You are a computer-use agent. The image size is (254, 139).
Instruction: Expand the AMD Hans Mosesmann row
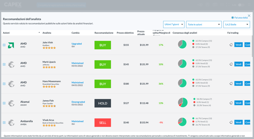click(x=4, y=84)
